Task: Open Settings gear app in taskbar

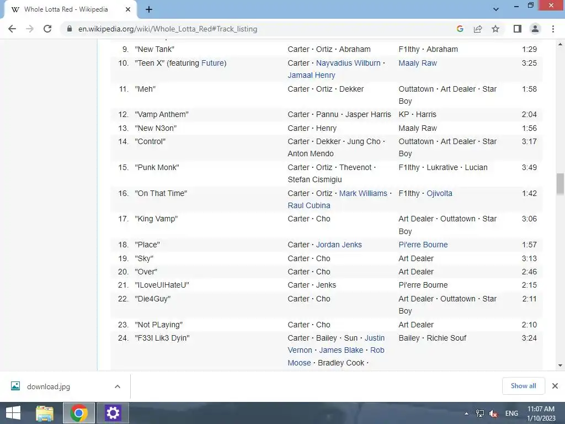Action: [x=113, y=413]
